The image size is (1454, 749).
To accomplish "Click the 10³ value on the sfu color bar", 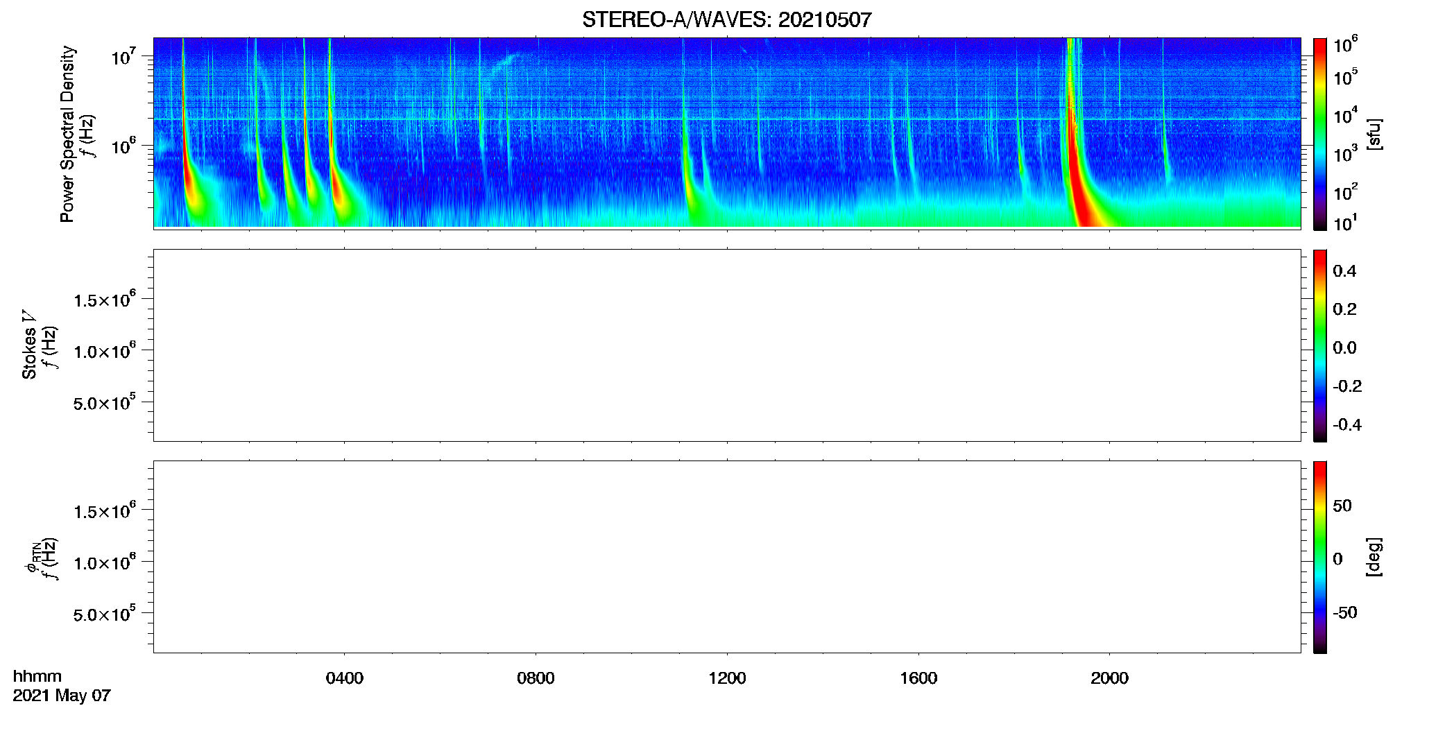I will (x=1345, y=153).
